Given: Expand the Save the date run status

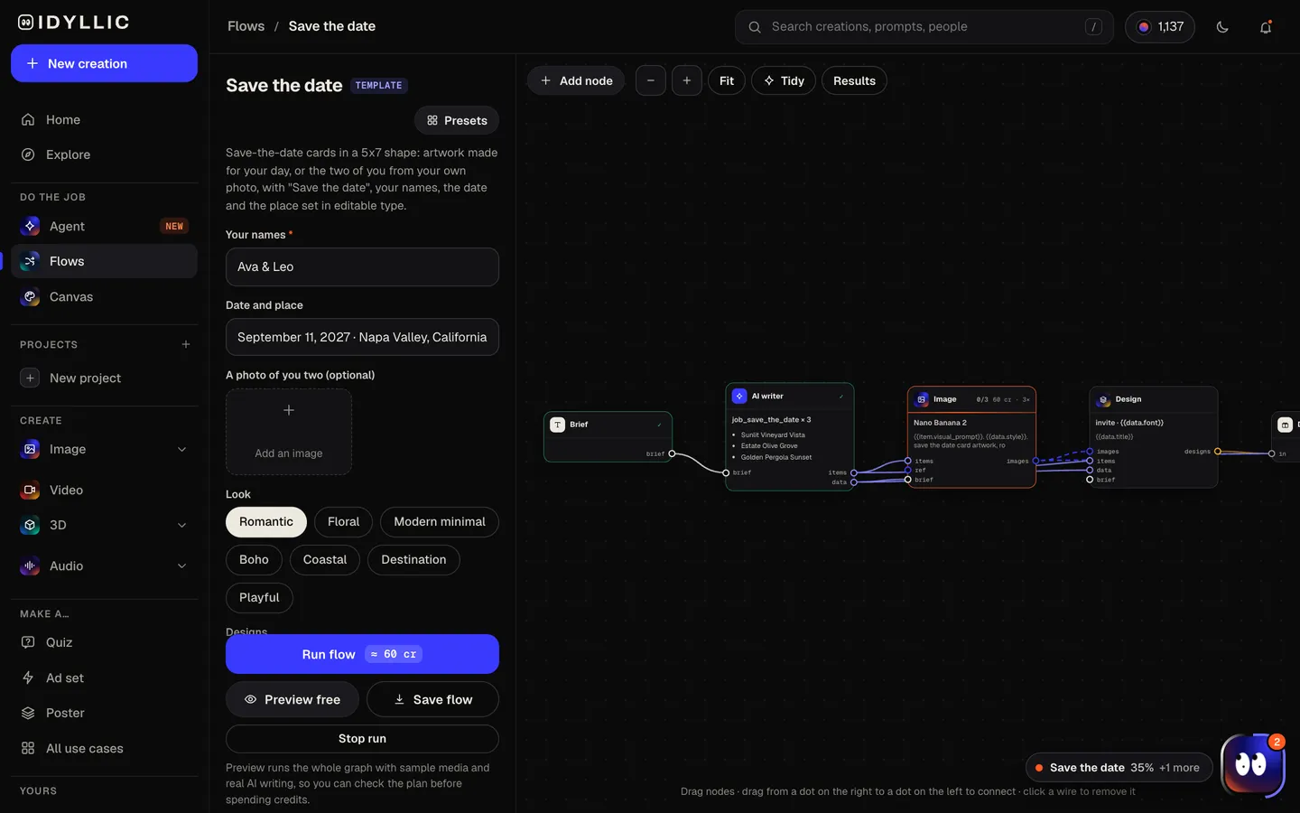Looking at the screenshot, I should 1119,768.
